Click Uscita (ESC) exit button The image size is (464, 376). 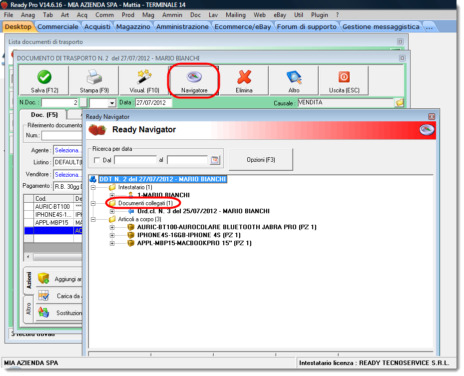(344, 80)
